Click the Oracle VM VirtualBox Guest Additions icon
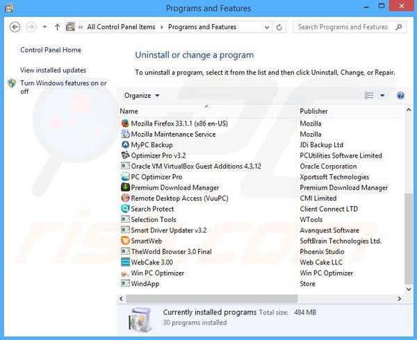 point(125,166)
